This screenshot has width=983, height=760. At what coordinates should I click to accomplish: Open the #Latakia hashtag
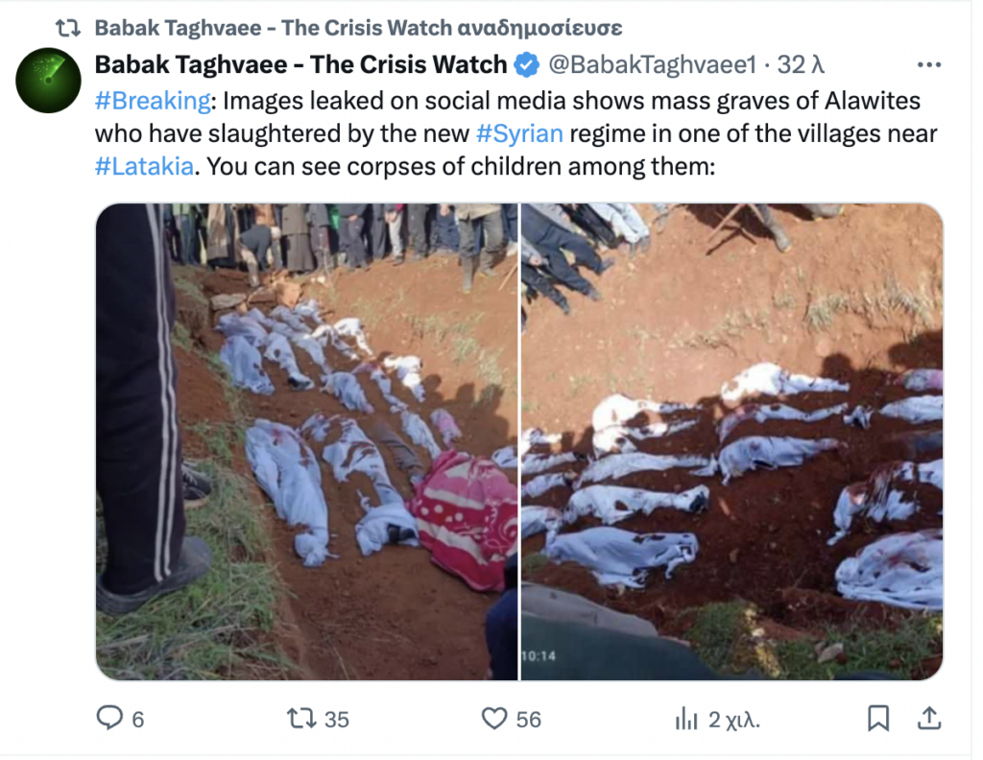pyautogui.click(x=144, y=167)
